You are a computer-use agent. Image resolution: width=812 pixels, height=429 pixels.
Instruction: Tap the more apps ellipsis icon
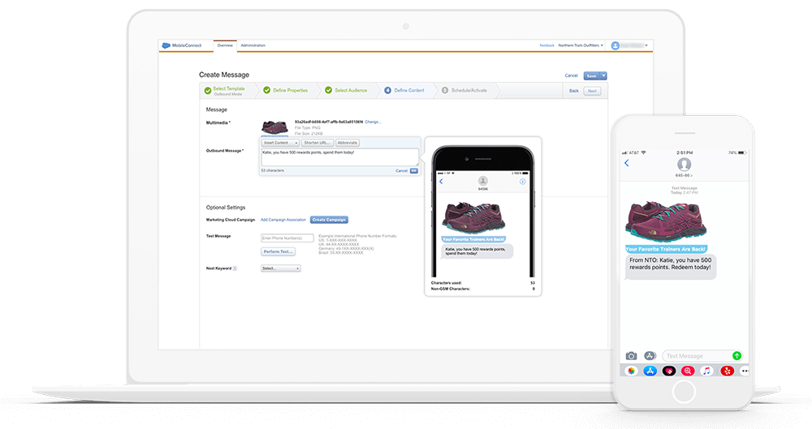click(745, 371)
